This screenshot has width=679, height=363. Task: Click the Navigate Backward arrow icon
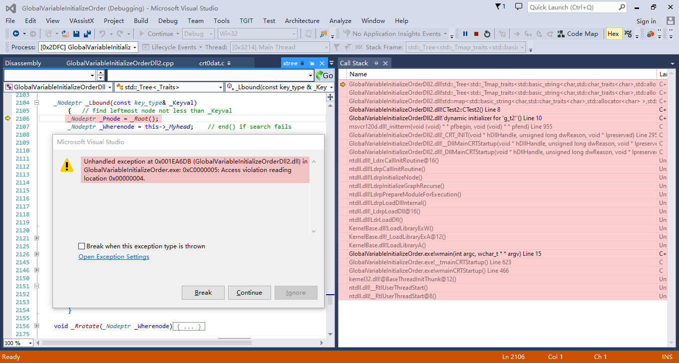pyautogui.click(x=16, y=34)
